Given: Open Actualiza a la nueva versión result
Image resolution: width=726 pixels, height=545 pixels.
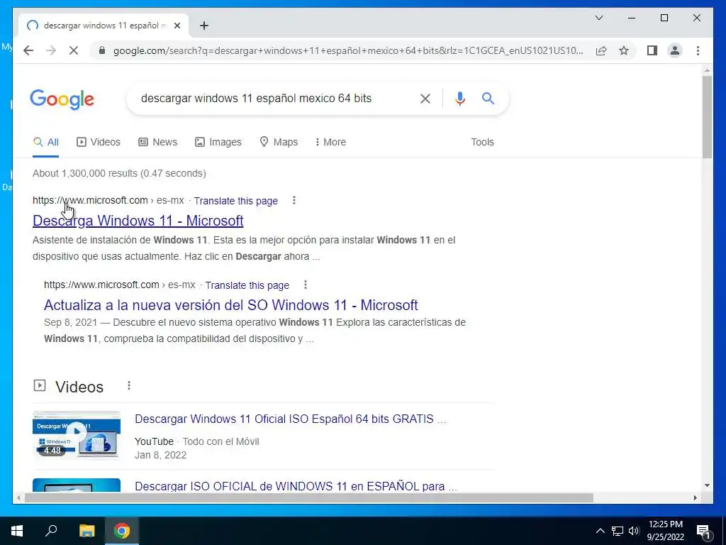Looking at the screenshot, I should [230, 305].
